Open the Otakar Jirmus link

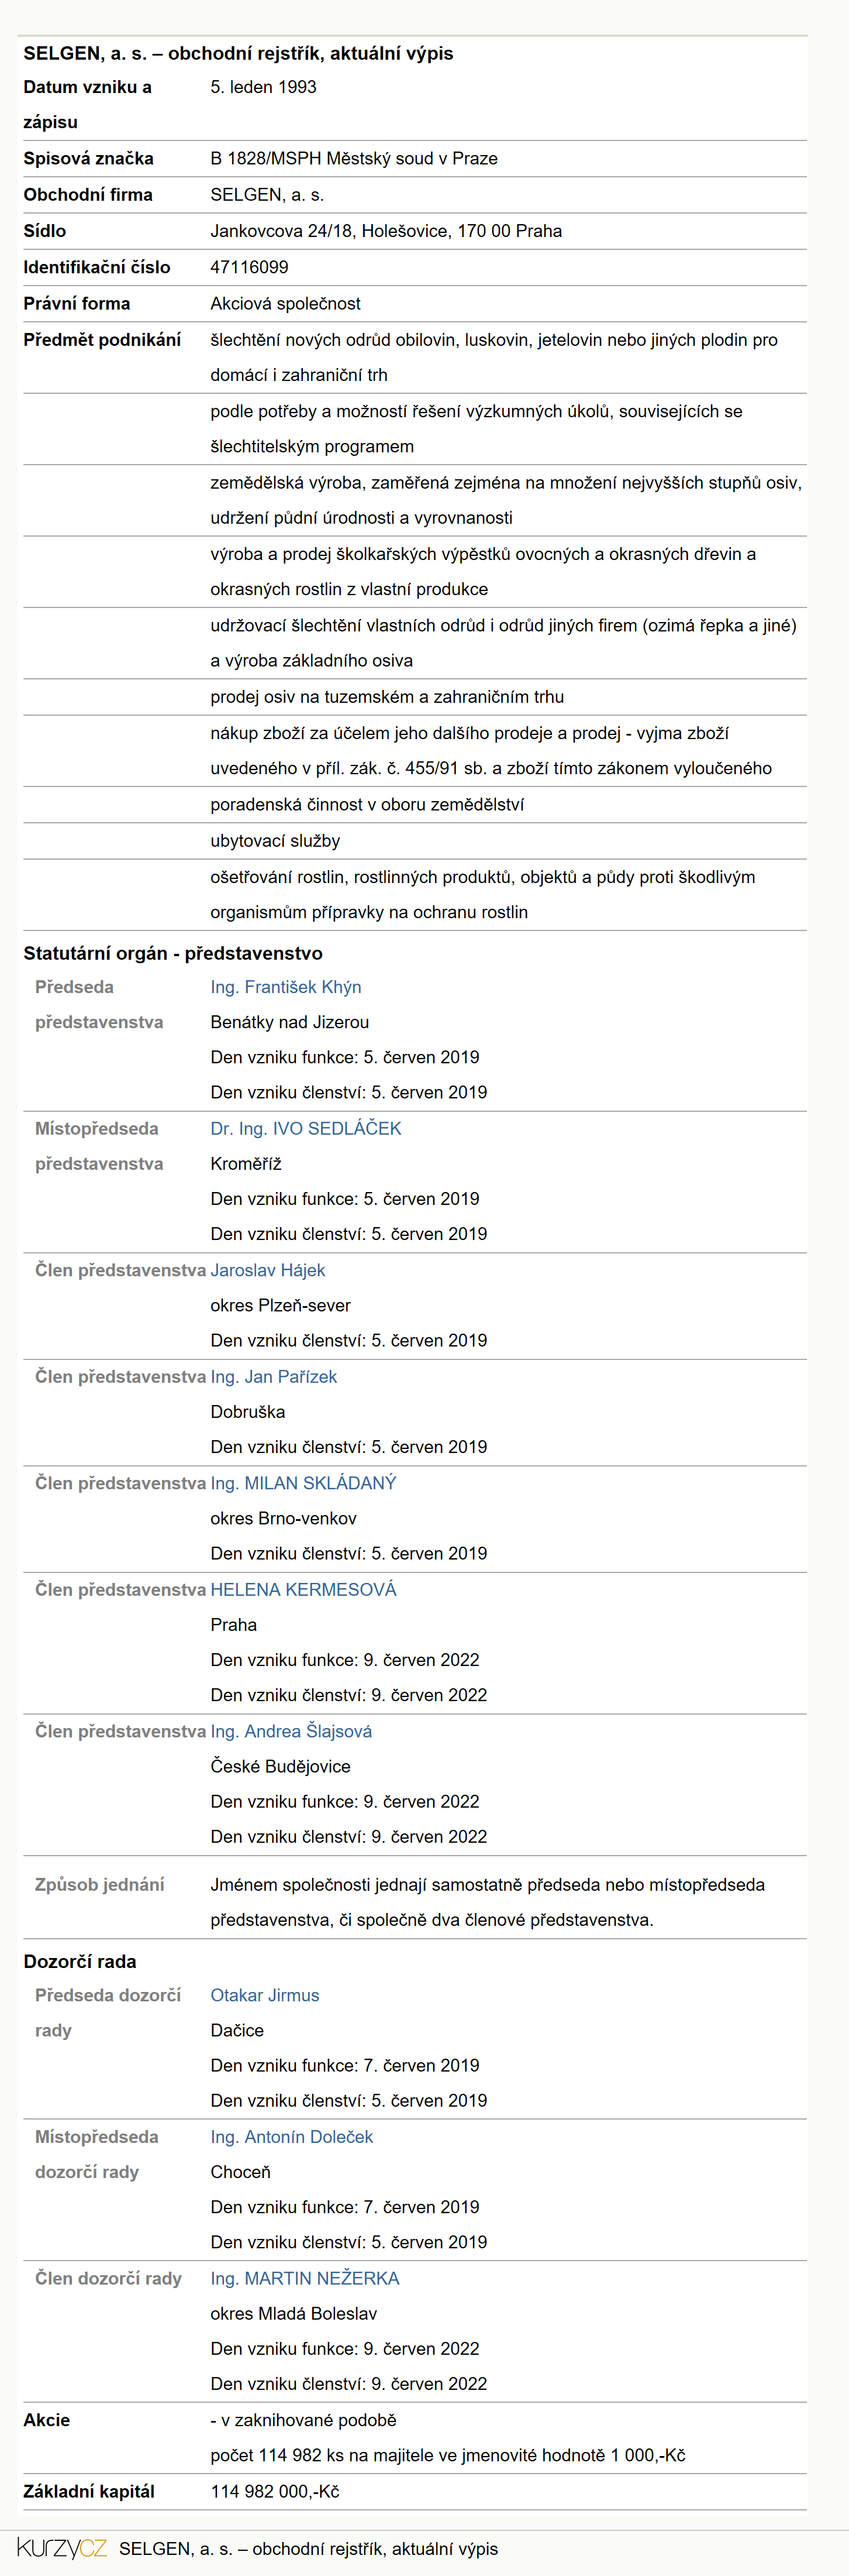(265, 1995)
